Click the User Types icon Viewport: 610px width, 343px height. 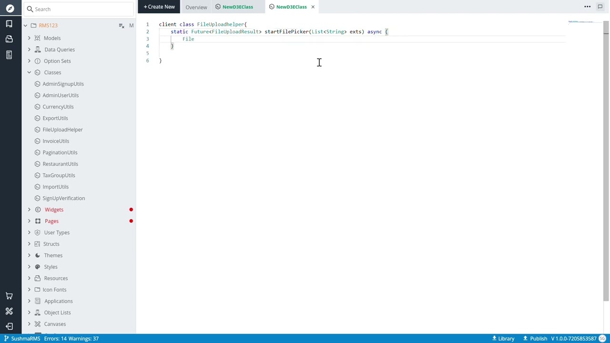[38, 232]
